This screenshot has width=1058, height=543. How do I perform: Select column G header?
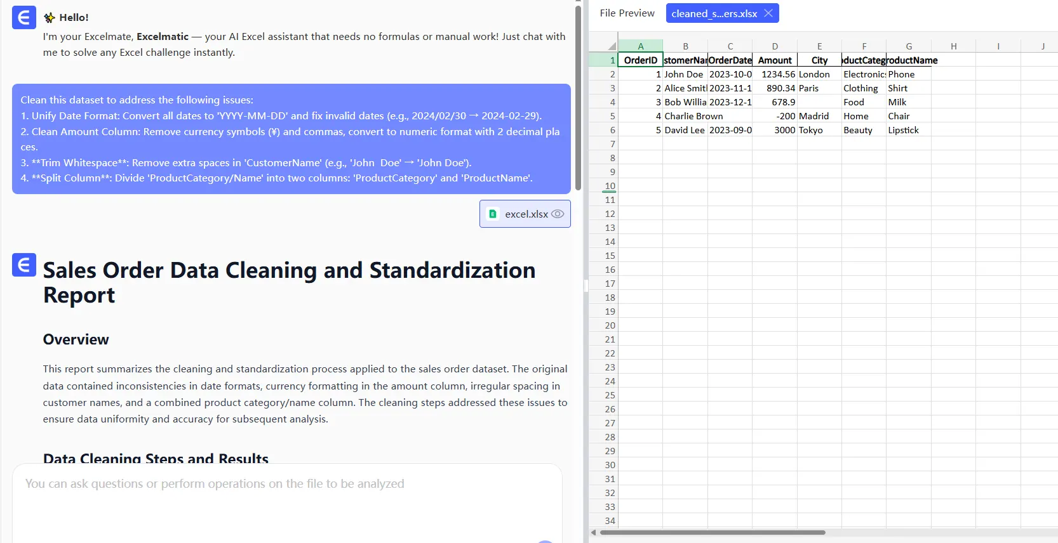(x=908, y=46)
